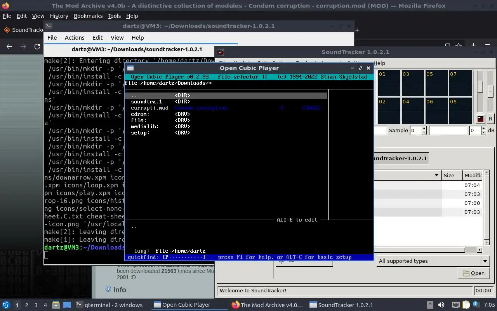Screen dimensions: 497x311
Task: Open the LXQt application menu
Action: (6, 305)
